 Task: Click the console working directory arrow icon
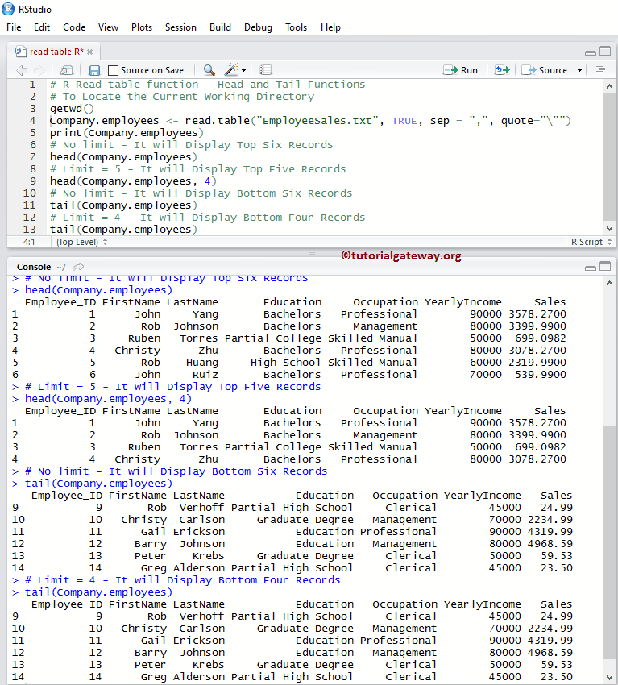point(78,267)
